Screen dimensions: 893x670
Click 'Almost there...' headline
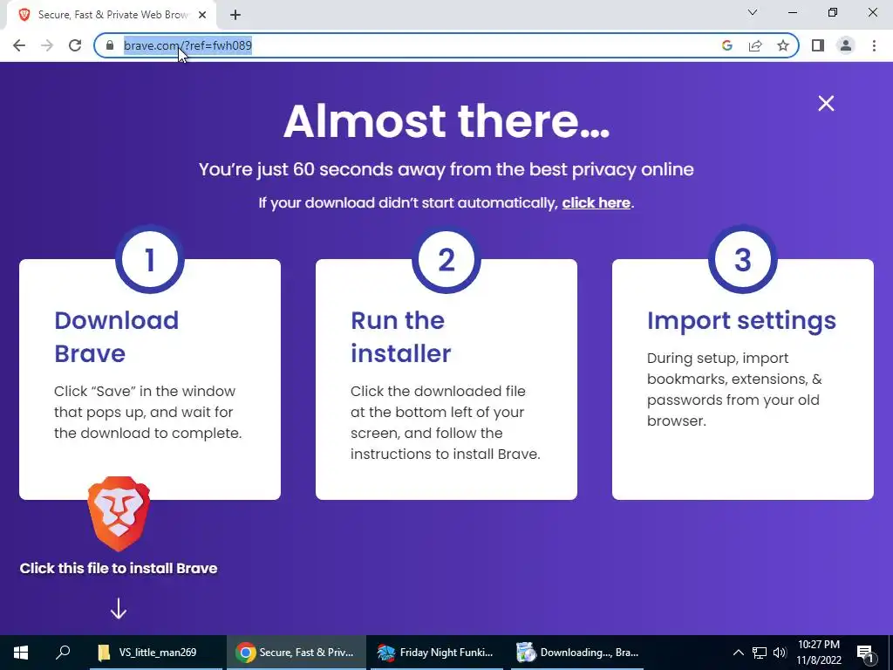tap(446, 120)
